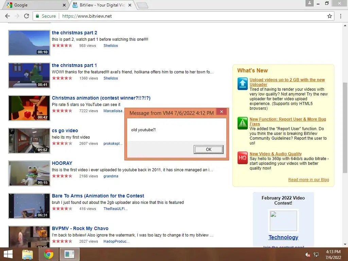
Task: Click Read more in our Blog
Action: click(309, 180)
